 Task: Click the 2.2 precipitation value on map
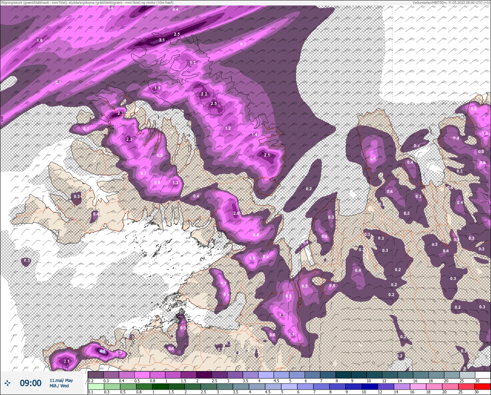[x=204, y=94]
